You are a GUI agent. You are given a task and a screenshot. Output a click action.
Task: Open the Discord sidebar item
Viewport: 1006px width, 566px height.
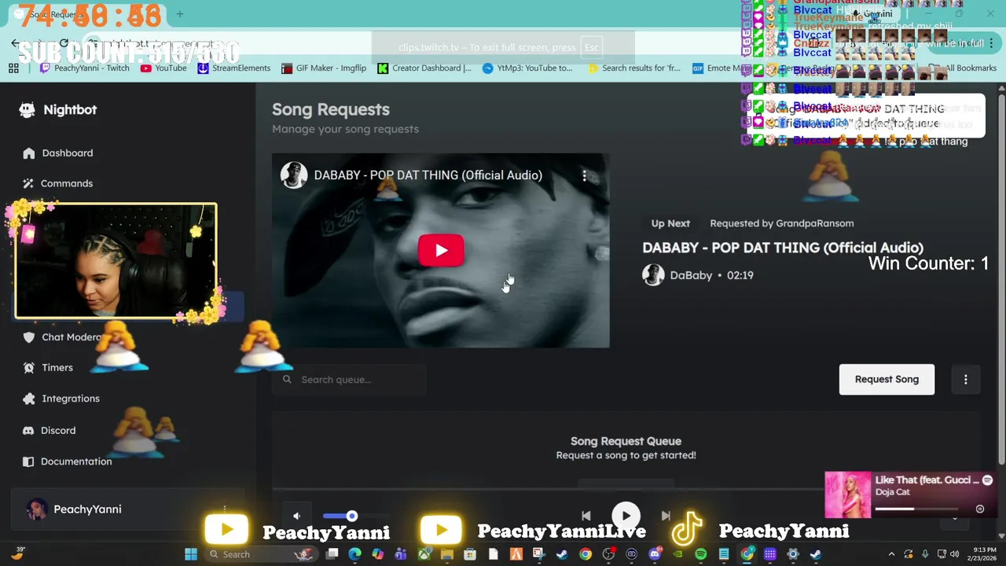58,431
